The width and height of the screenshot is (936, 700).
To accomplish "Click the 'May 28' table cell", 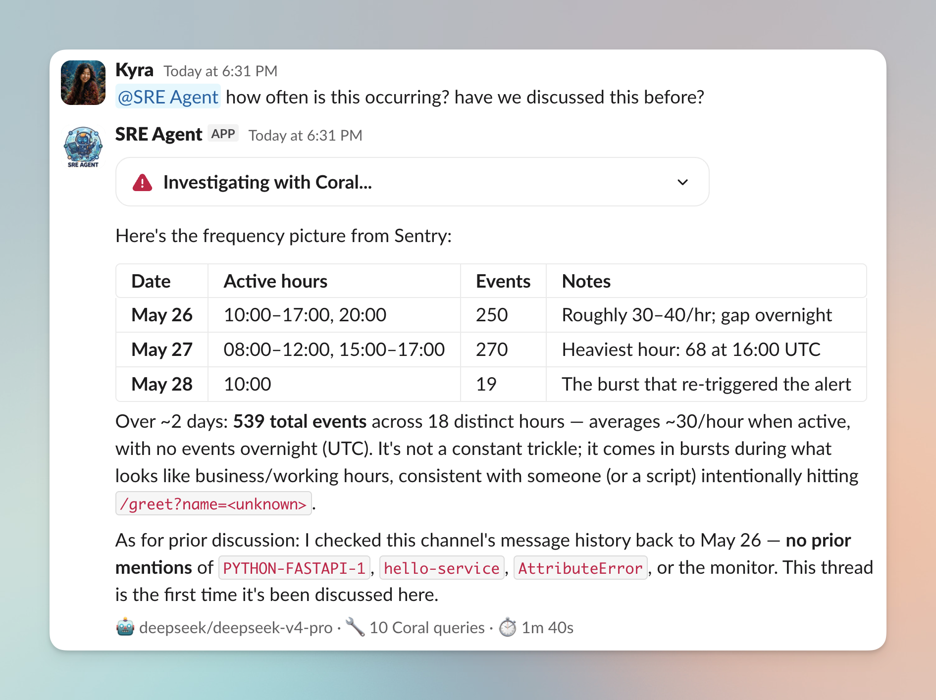I will [162, 384].
